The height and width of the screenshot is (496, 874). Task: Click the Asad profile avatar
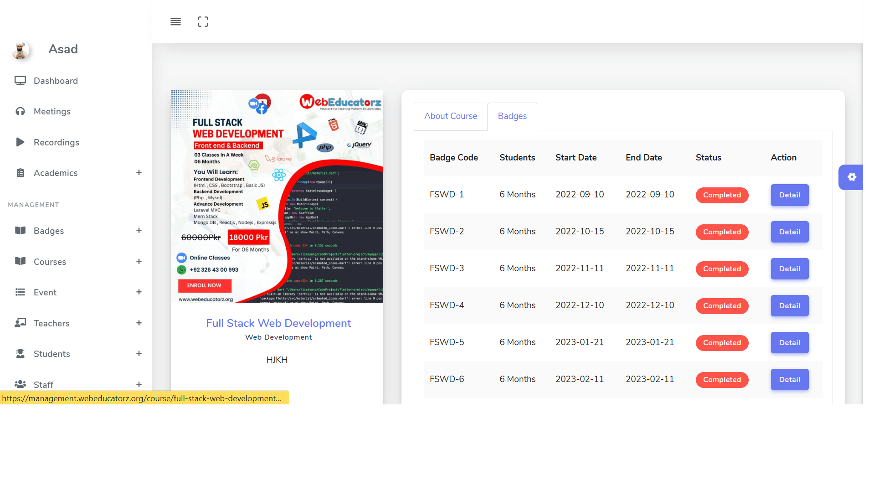pyautogui.click(x=21, y=50)
